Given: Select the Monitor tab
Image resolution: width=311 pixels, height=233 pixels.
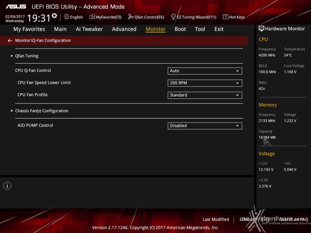Looking at the screenshot, I should (x=156, y=29).
